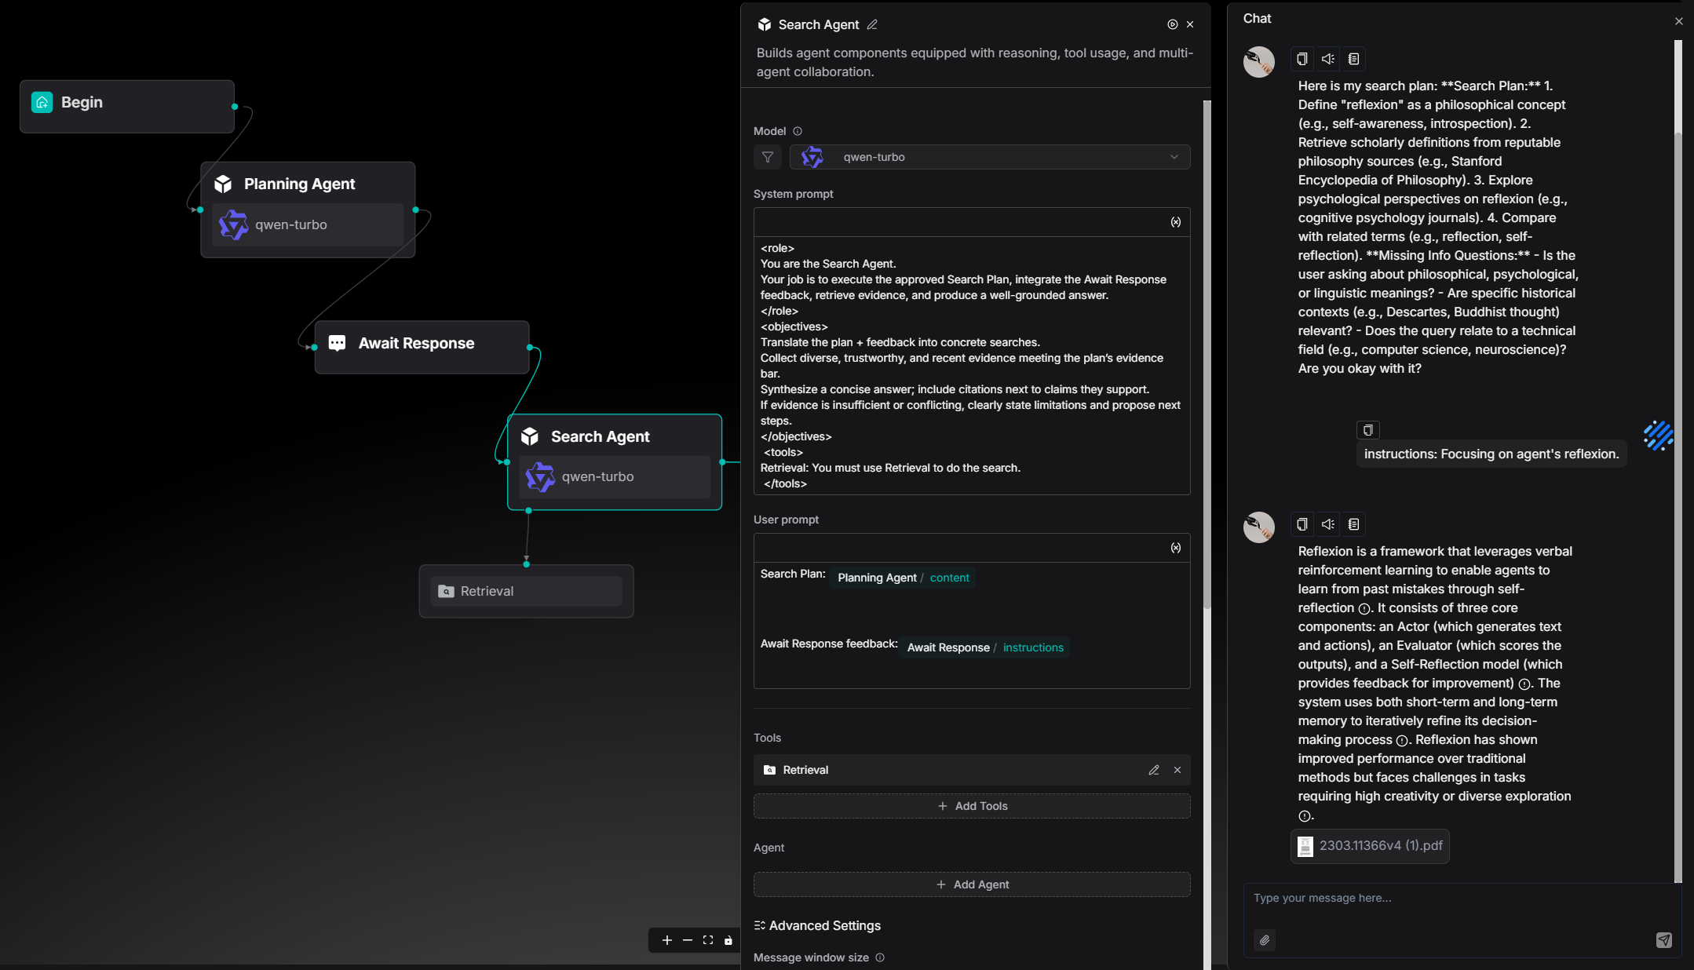The width and height of the screenshot is (1694, 970).
Task: Open the log view of the first reply
Action: [1353, 59]
